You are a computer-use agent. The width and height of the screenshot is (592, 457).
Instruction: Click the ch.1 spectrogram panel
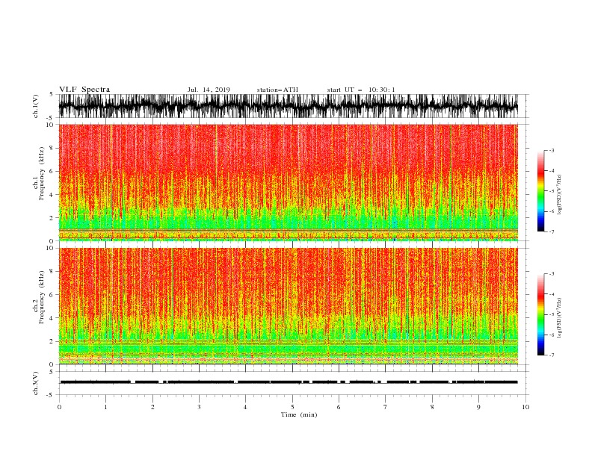[288, 182]
